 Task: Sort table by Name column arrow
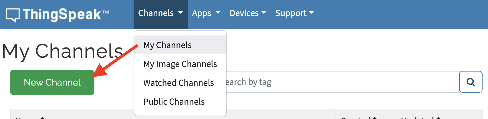pos(42,118)
